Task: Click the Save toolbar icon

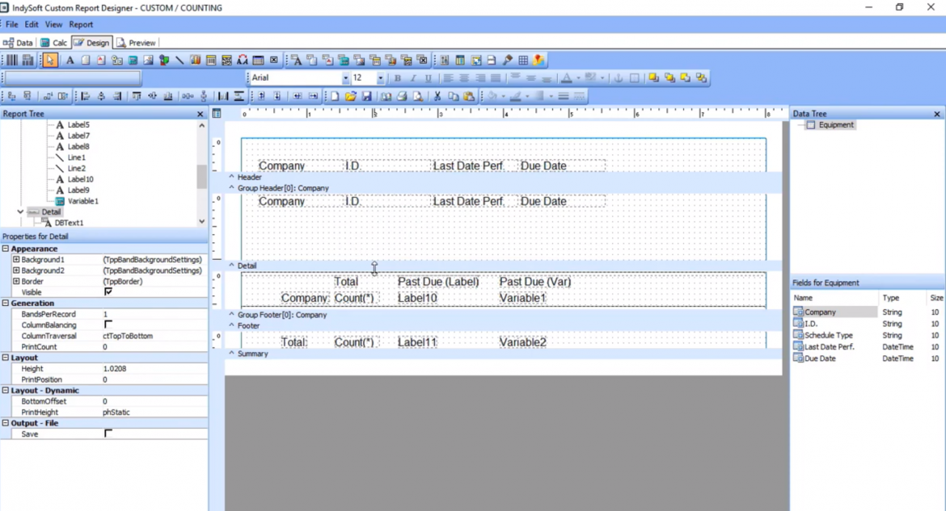Action: (x=365, y=95)
